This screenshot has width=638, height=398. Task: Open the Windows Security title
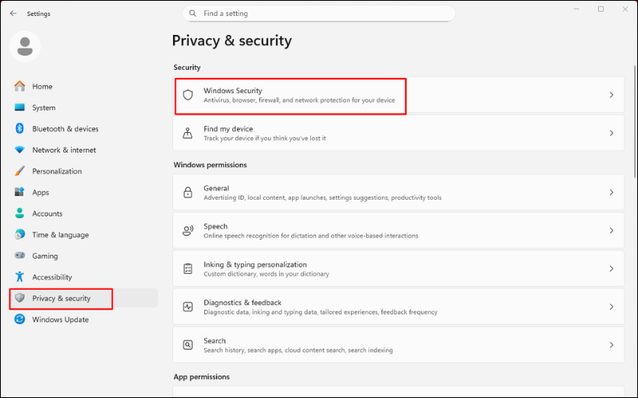[x=233, y=91]
